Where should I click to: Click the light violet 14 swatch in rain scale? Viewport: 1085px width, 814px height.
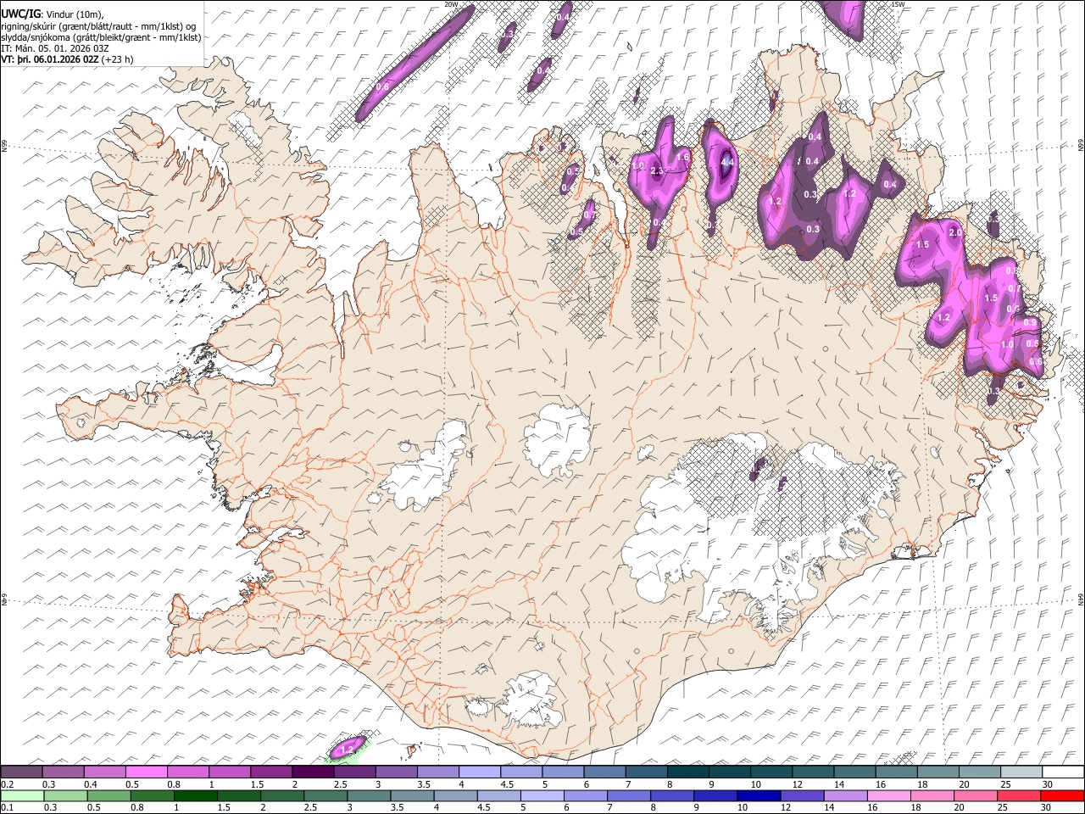pyautogui.click(x=845, y=795)
